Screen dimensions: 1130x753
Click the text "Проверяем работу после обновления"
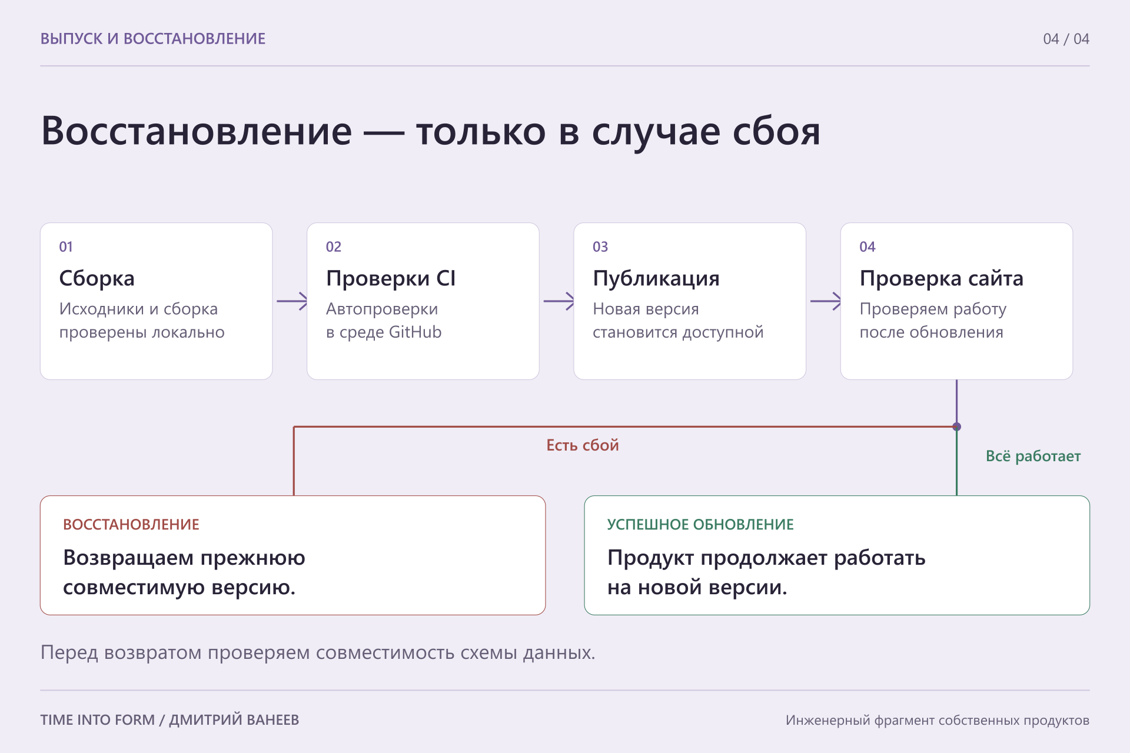click(933, 321)
